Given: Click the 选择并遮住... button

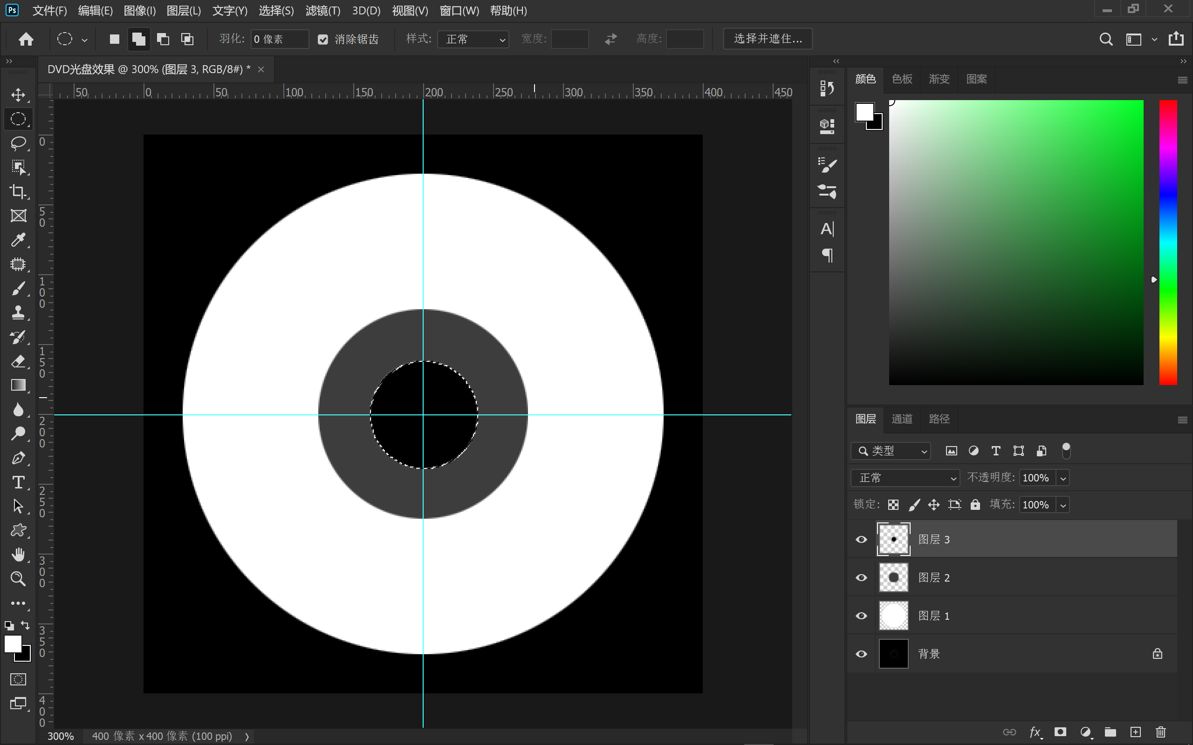Looking at the screenshot, I should (x=768, y=39).
